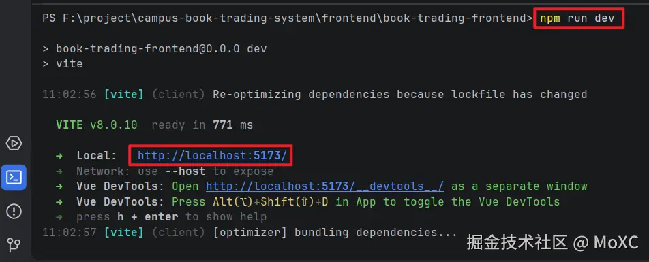The width and height of the screenshot is (649, 262).
Task: Open the Services run tool window icon
Action: coord(14,144)
